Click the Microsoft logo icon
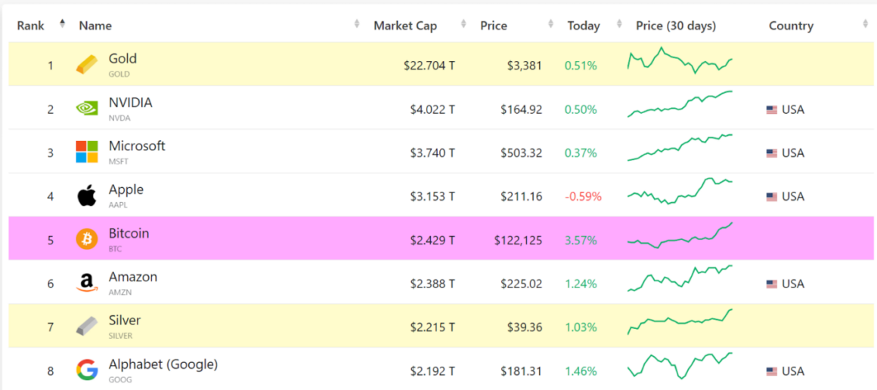This screenshot has width=877, height=390. coord(87,152)
